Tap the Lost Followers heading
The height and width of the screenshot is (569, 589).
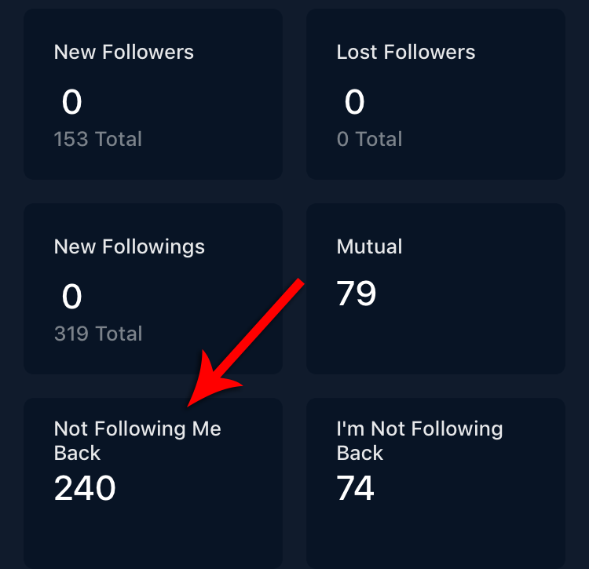coord(405,53)
